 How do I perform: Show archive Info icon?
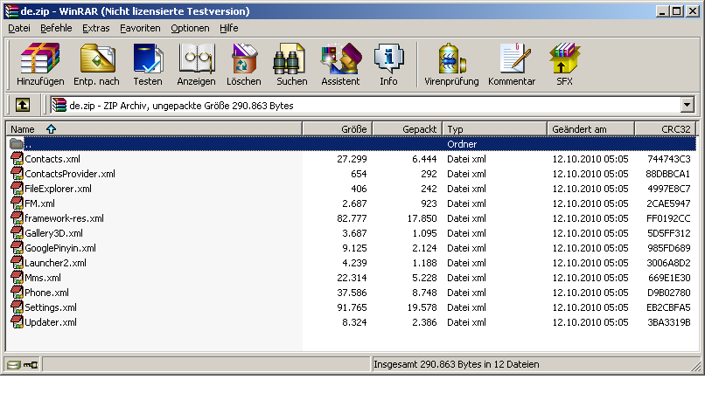389,58
